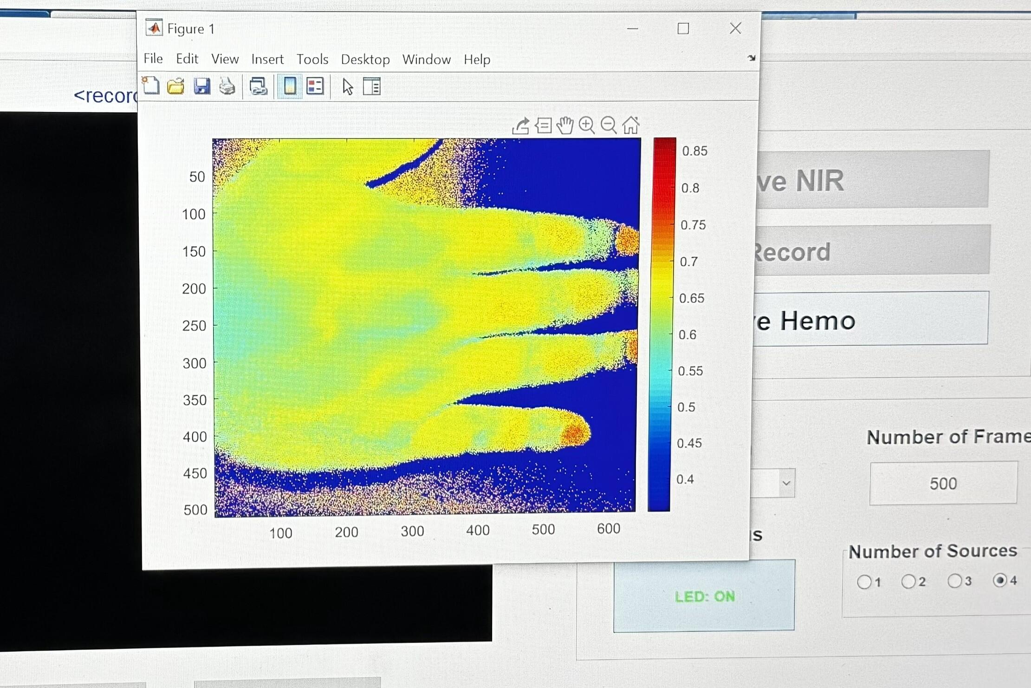Click the New Figure toolbar icon
This screenshot has width=1031, height=688.
pos(151,86)
